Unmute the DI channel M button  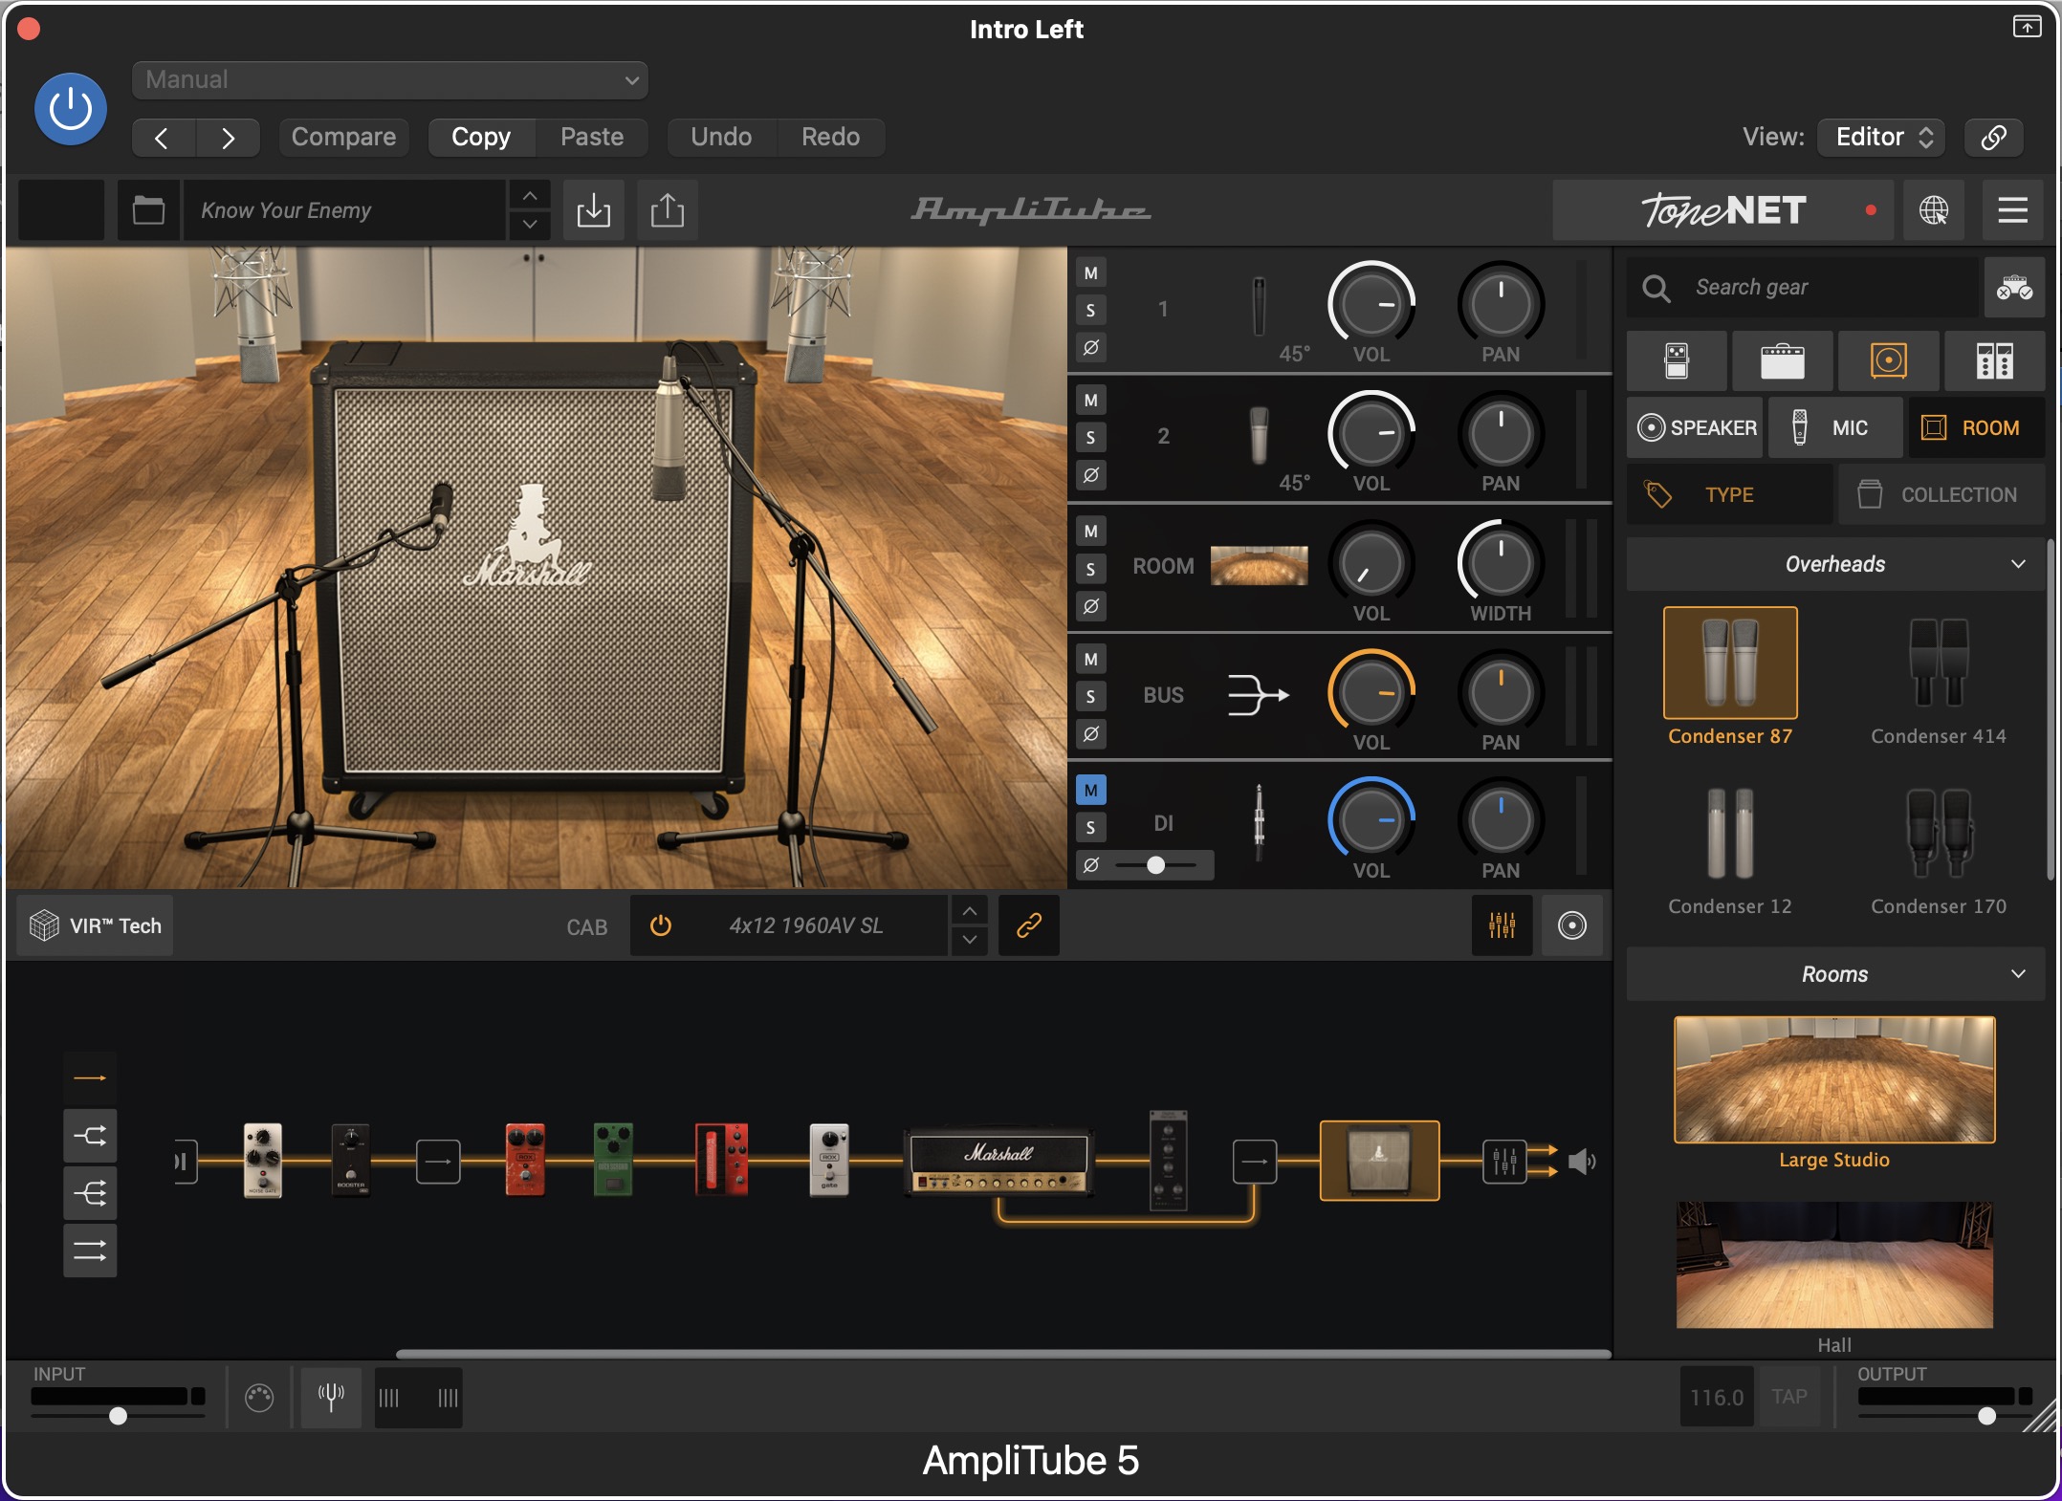point(1090,791)
